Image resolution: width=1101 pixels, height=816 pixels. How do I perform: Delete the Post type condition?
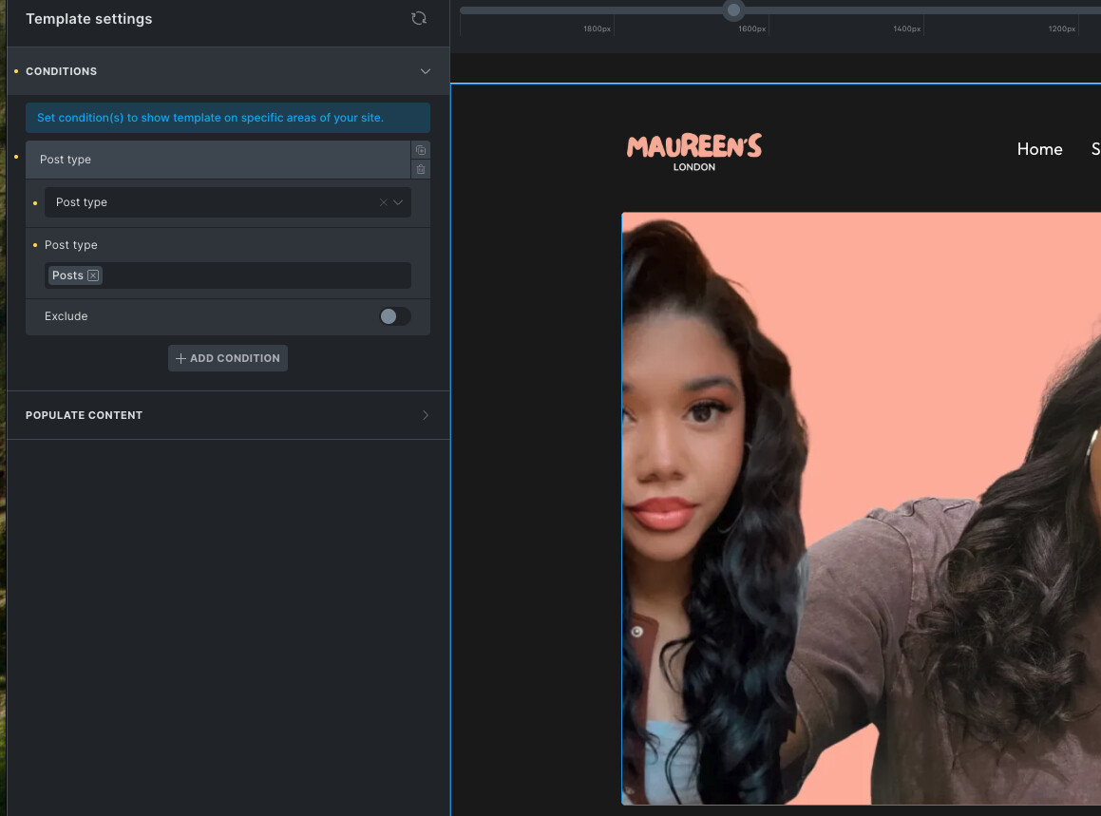coord(421,169)
